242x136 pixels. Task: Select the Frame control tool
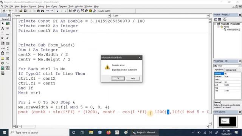(x=3, y=34)
